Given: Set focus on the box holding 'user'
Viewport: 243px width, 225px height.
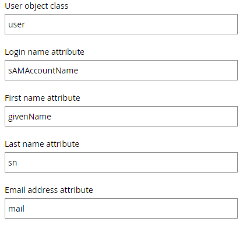Looking at the screenshot, I should point(121,24).
